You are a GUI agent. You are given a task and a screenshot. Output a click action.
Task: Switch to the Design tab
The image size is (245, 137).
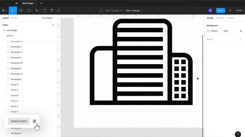210,18
